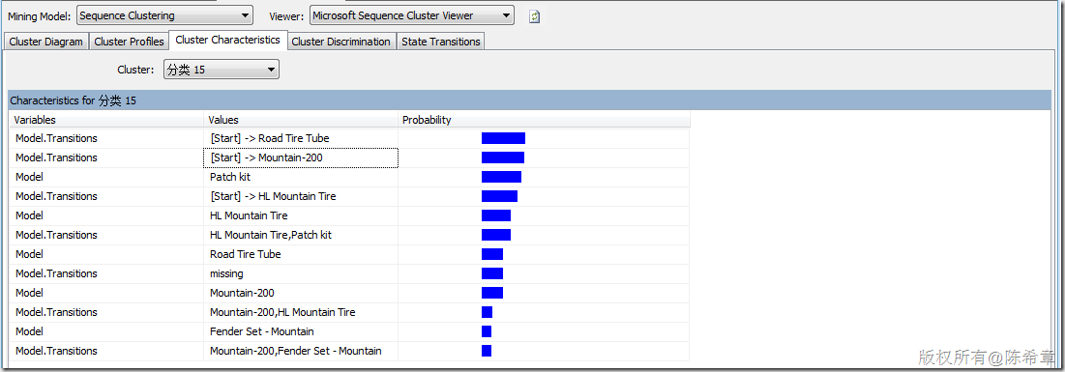Image resolution: width=1065 pixels, height=372 pixels.
Task: Select the Cluster Characteristics tab
Action: point(227,40)
